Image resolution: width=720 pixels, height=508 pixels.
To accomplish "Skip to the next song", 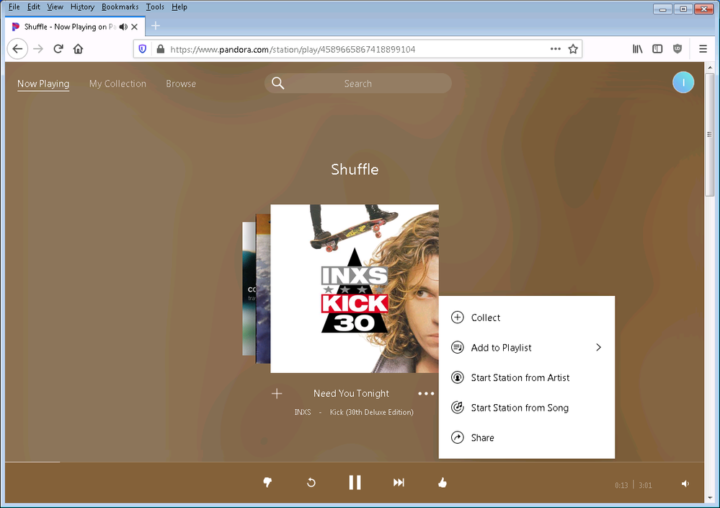I will coord(399,483).
